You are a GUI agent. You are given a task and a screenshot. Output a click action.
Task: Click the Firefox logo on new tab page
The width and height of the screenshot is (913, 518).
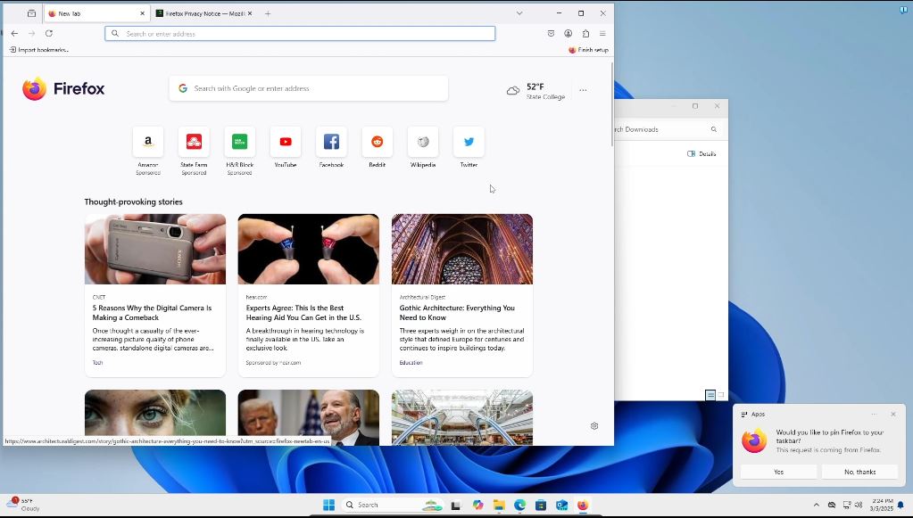63,88
